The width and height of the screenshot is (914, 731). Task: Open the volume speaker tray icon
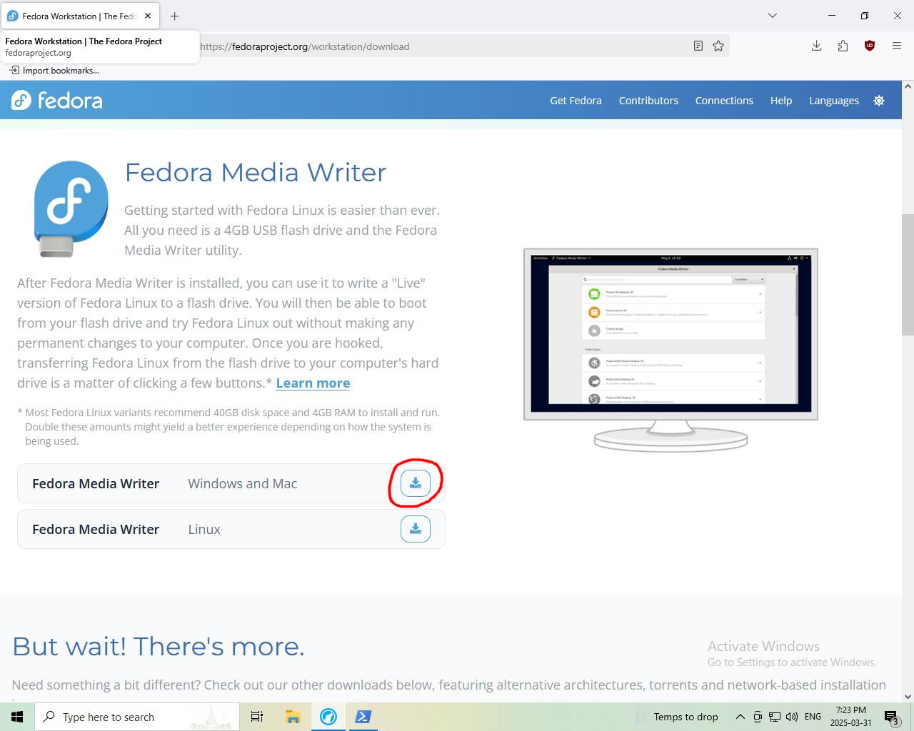tap(792, 717)
